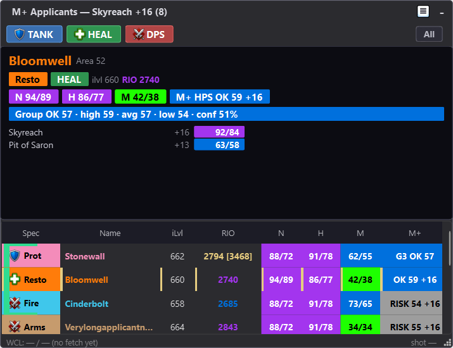Click the shot indicator in the status bar
The height and width of the screenshot is (348, 453).
click(x=423, y=342)
